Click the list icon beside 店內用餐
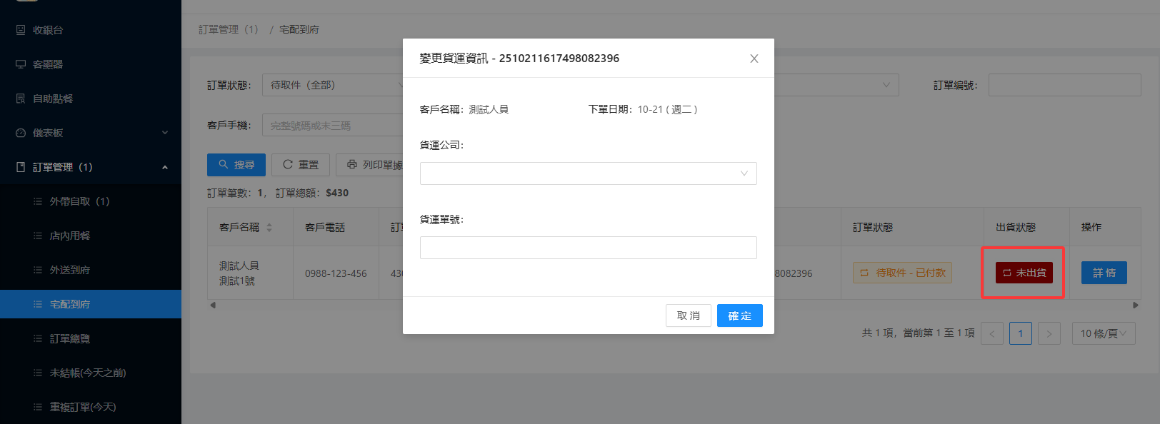This screenshot has width=1160, height=424. coord(38,236)
